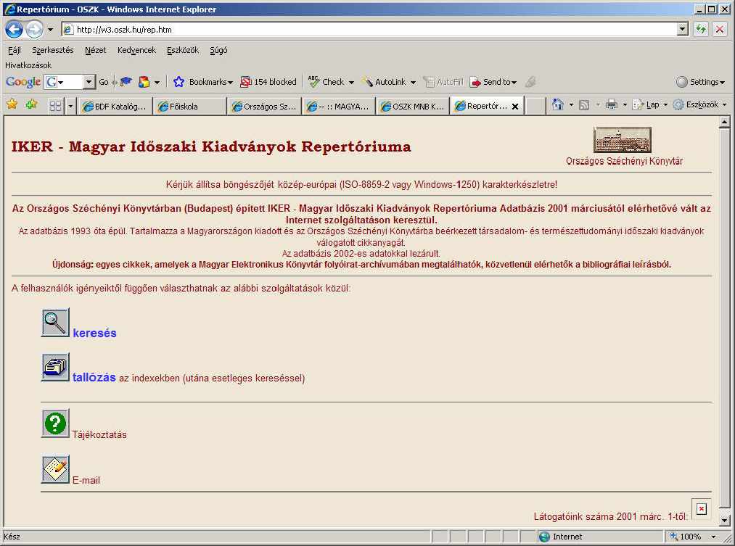Open the recent pages dropdown arrow
The height and width of the screenshot is (546, 735).
50,30
